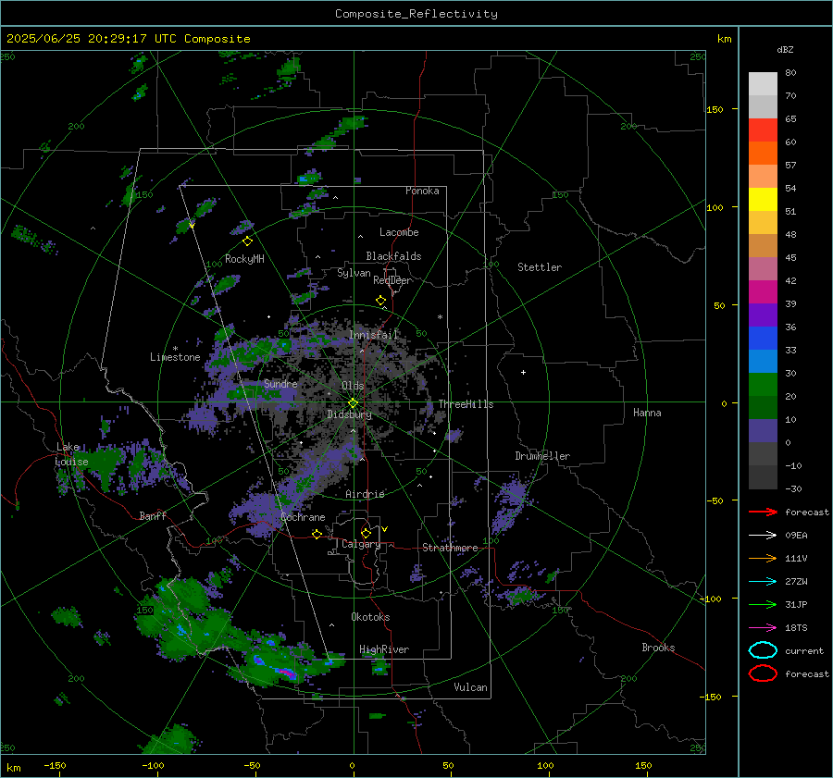The image size is (833, 778).
Task: Click the green 31JP arrow icon
Action: pos(763,604)
